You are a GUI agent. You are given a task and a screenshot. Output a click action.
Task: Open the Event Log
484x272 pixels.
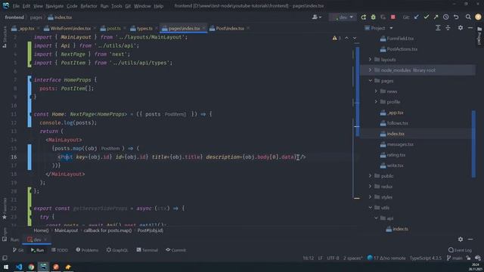pos(460,250)
